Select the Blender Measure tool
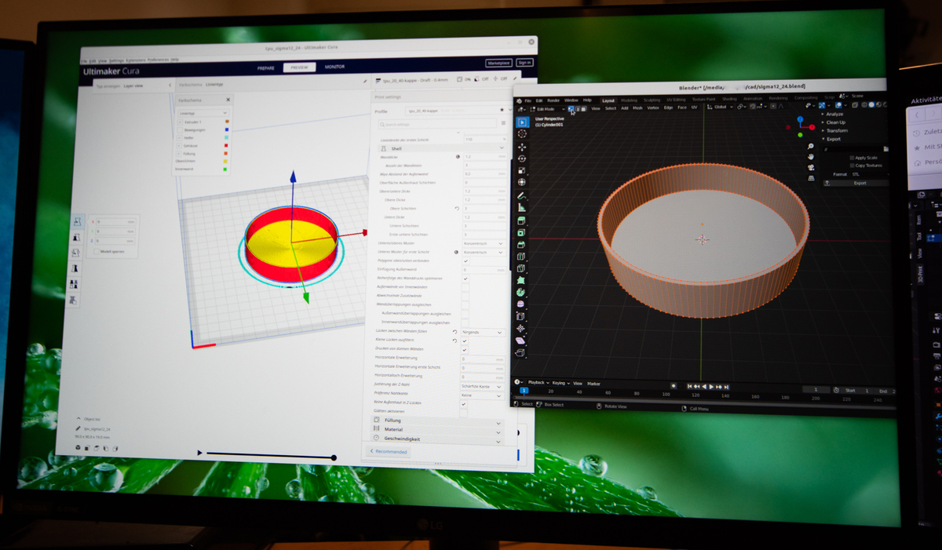Image resolution: width=942 pixels, height=550 pixels. (x=521, y=207)
